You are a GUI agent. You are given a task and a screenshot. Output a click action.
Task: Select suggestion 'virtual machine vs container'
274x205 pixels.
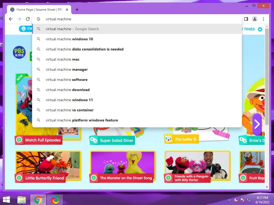(x=137, y=110)
